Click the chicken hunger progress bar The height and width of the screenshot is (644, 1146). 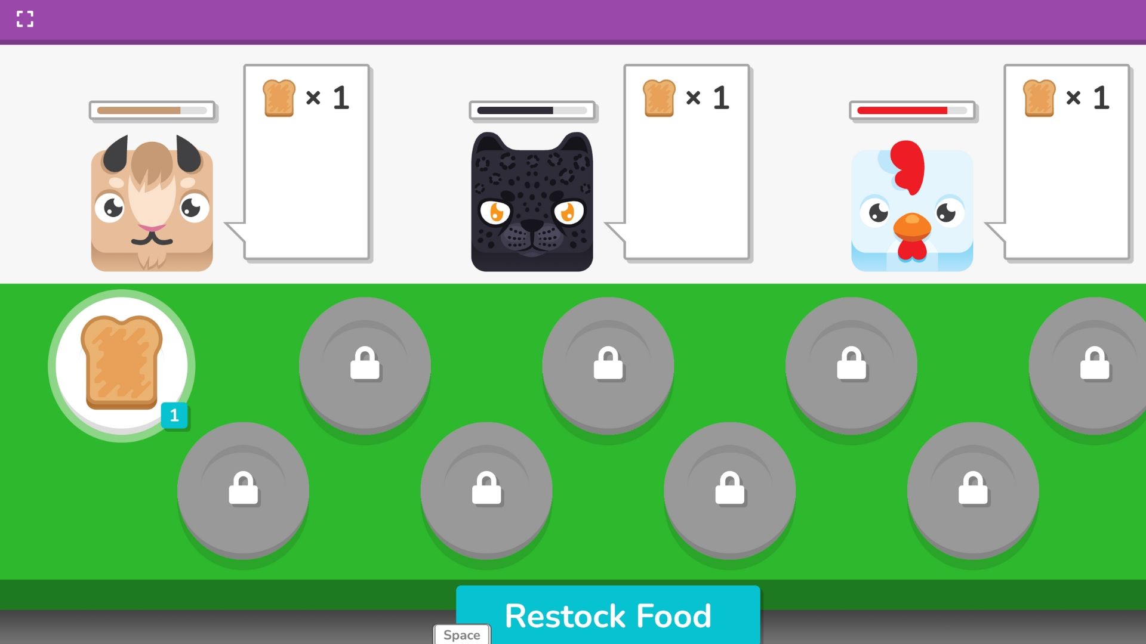(x=911, y=111)
